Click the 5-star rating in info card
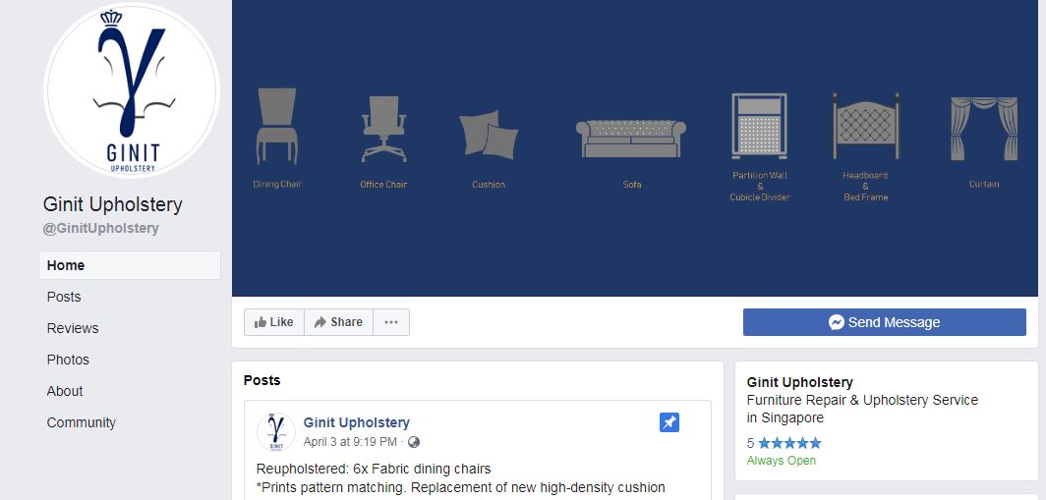Viewport: 1046px width, 500px height. [784, 443]
